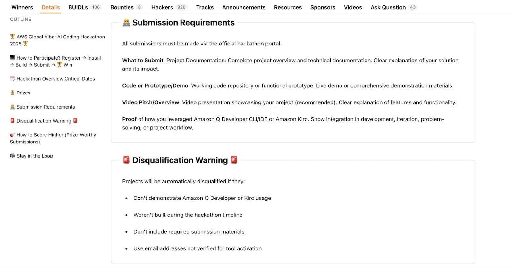The height and width of the screenshot is (268, 513).
Task: Select the Details tab
Action: 51,7
